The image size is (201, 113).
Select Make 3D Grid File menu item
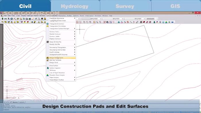(61, 42)
